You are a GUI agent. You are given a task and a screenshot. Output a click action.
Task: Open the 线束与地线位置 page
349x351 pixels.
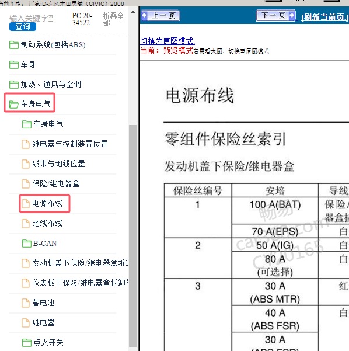(x=58, y=164)
